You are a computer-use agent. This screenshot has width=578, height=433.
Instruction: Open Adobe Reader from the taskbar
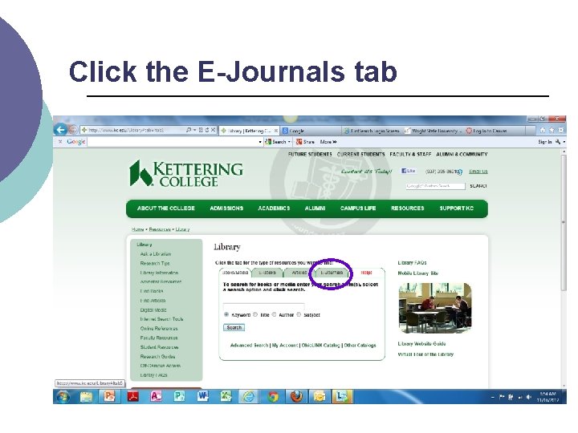pos(132,397)
